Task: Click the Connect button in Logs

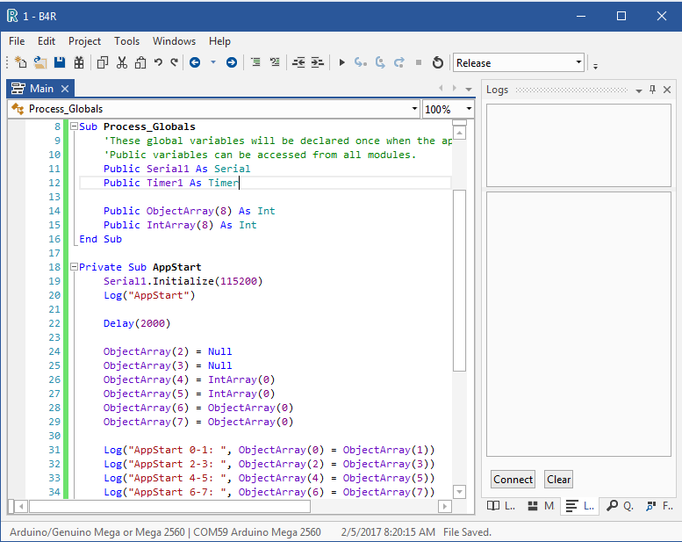Action: tap(513, 479)
